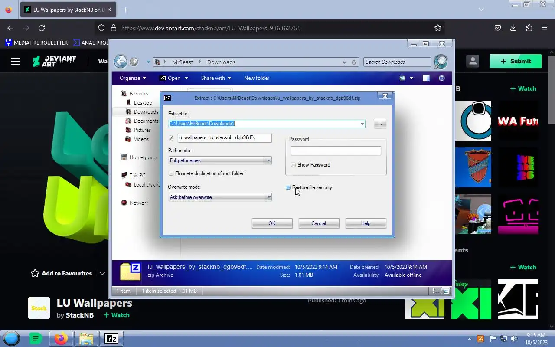This screenshot has height=347, width=555.
Task: Click Add to Favourites
Action: (62, 273)
